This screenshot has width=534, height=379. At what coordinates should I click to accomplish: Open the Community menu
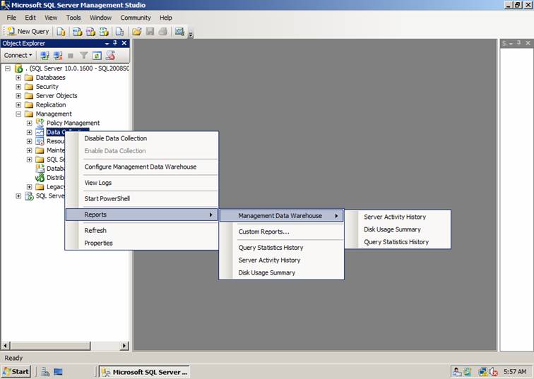coord(135,18)
